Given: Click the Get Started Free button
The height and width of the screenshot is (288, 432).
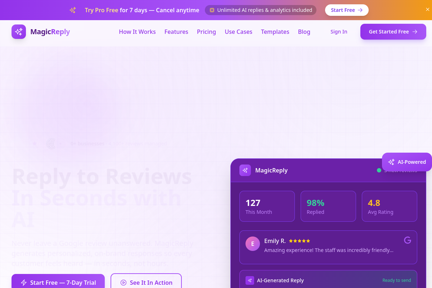Looking at the screenshot, I should (x=393, y=32).
